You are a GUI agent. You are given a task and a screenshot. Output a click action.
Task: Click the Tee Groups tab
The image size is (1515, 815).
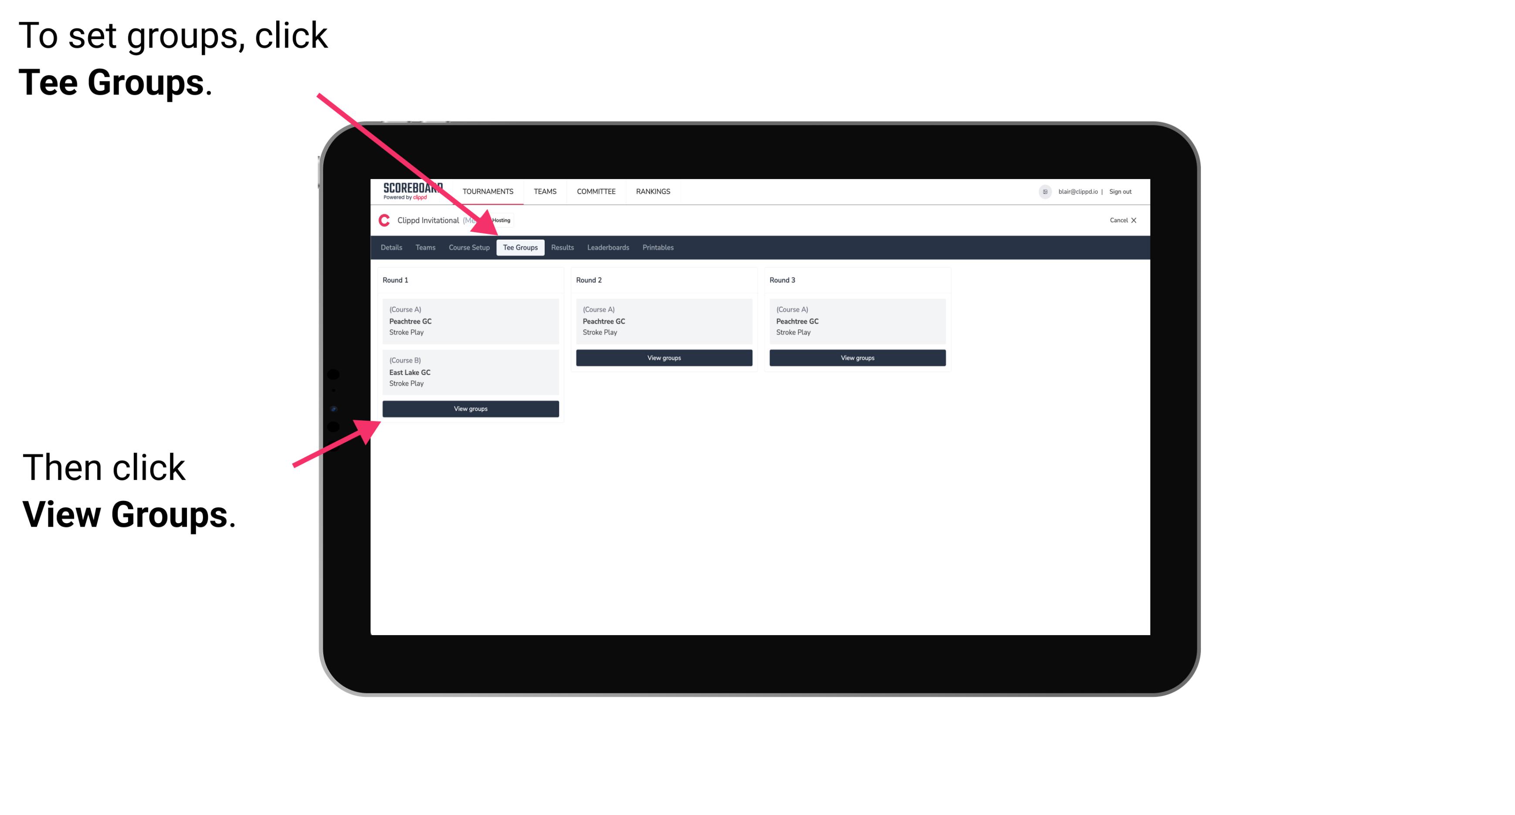coord(519,247)
